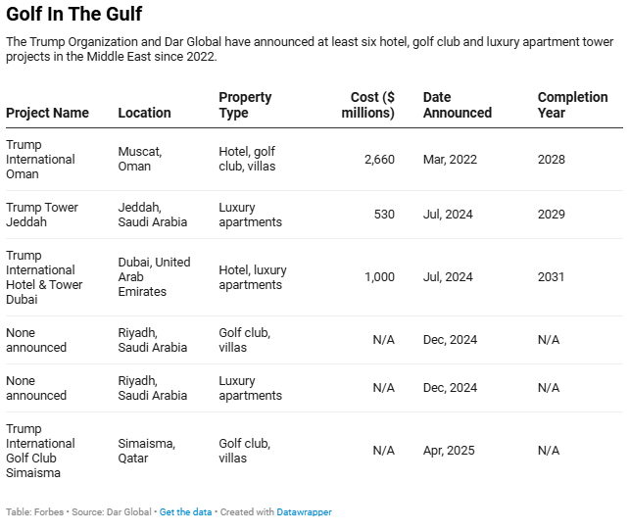Click the "Project Name" column header
629x532 pixels.
coord(47,113)
